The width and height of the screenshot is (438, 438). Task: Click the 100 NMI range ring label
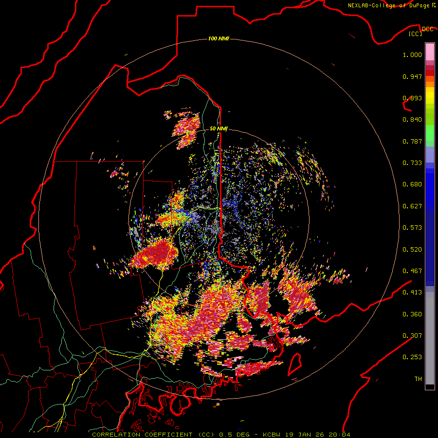click(x=219, y=38)
